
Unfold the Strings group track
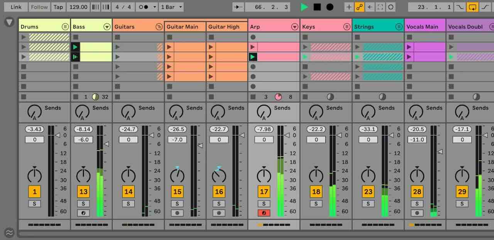point(399,27)
